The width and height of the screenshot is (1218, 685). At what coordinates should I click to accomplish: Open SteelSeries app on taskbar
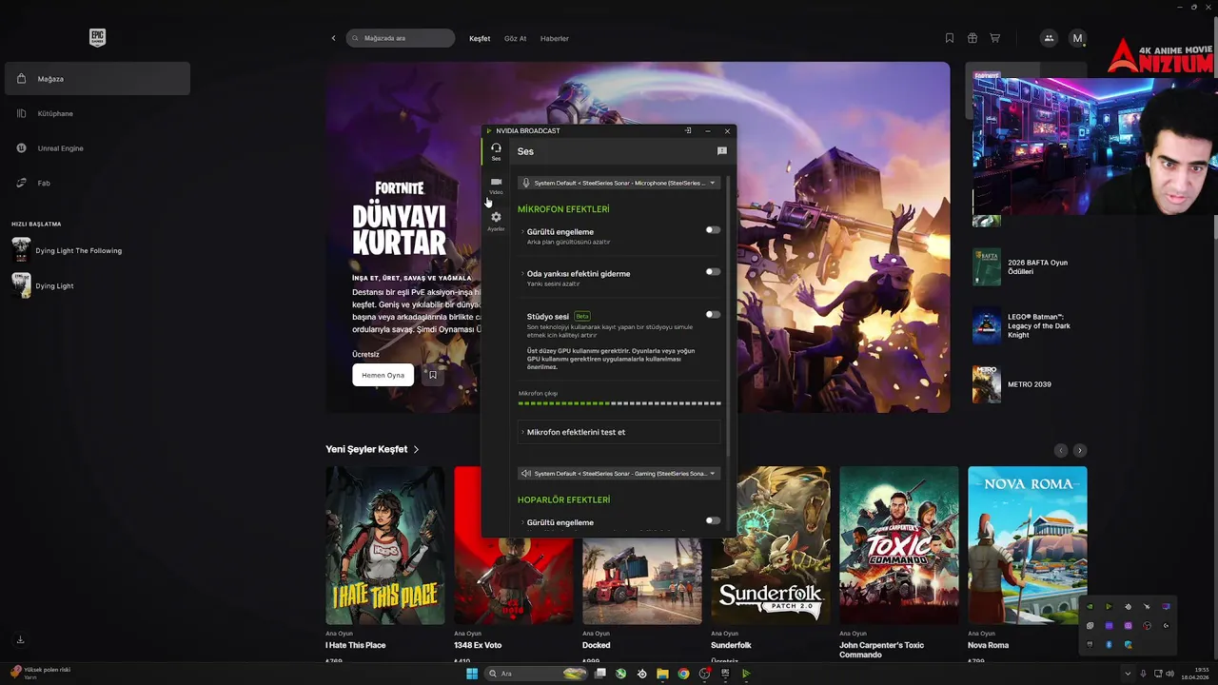pyautogui.click(x=642, y=674)
